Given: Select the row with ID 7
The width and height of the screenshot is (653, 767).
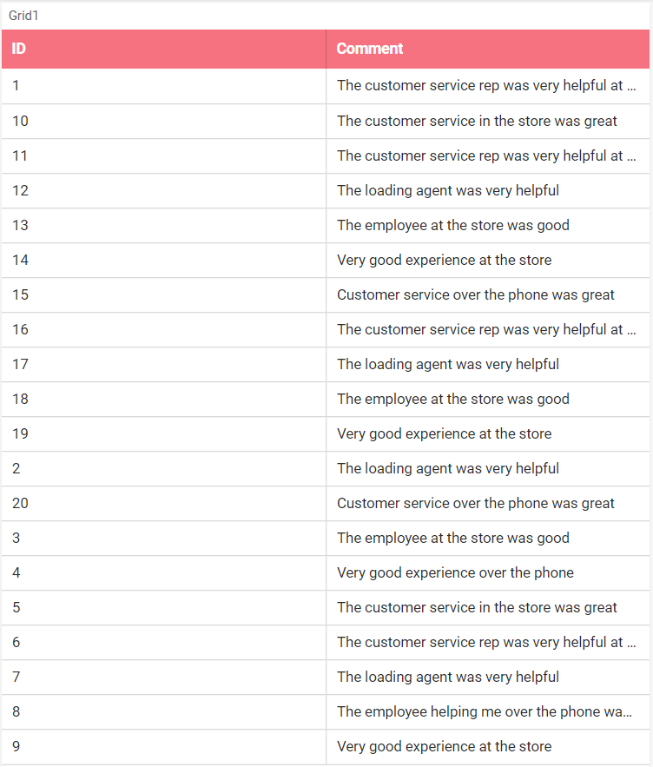Looking at the screenshot, I should point(326,677).
